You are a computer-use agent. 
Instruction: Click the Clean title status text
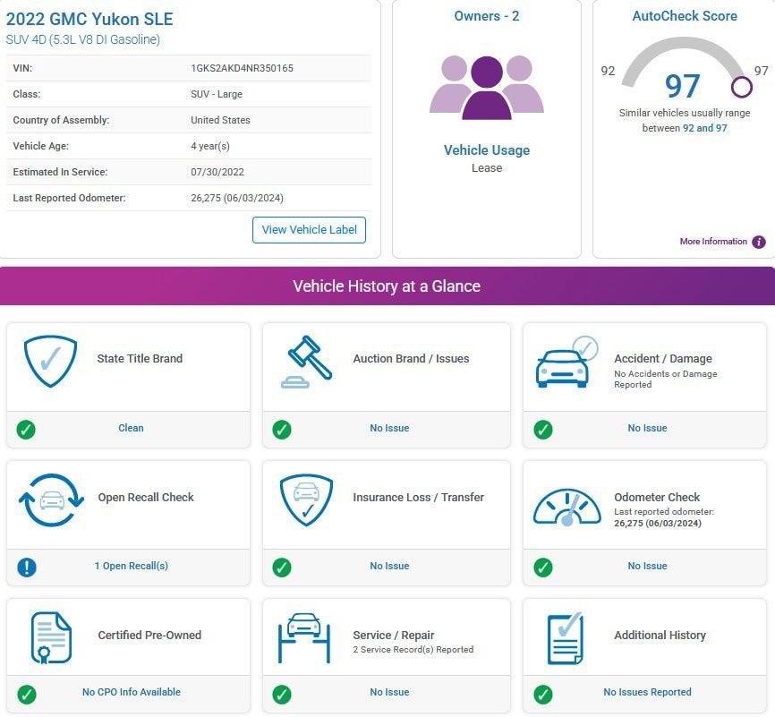pyautogui.click(x=131, y=428)
